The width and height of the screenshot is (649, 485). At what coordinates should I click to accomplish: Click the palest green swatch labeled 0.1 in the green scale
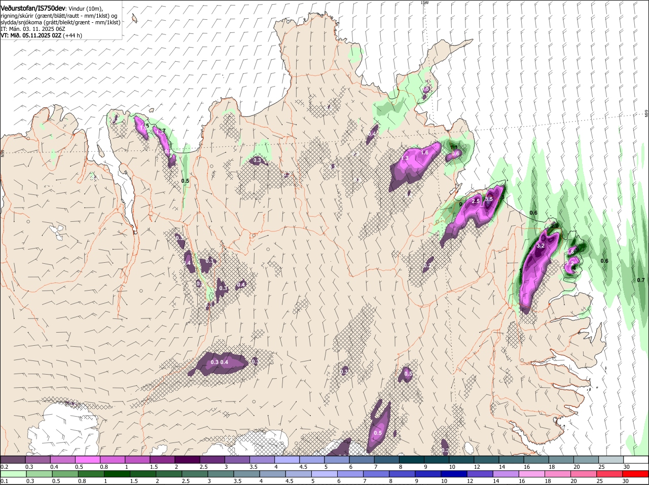click(x=13, y=474)
